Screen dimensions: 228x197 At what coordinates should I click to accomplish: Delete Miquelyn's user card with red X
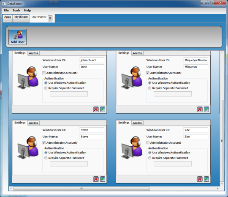click(200, 109)
